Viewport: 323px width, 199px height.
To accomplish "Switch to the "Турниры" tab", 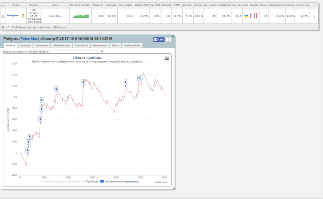I will pos(25,45).
